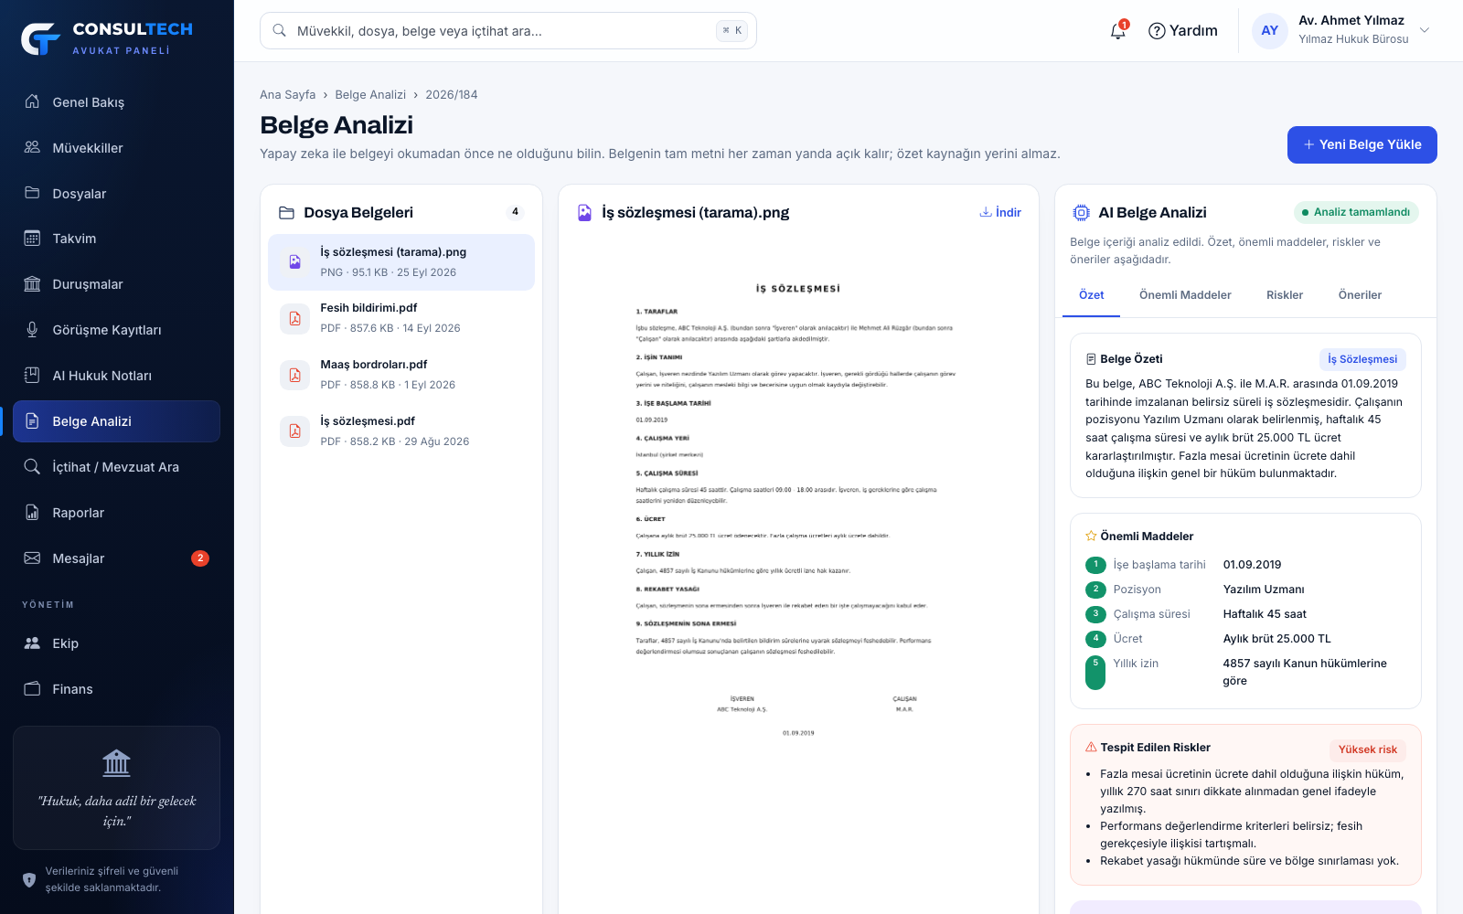Click the Yüksek risk badge

point(1368,749)
